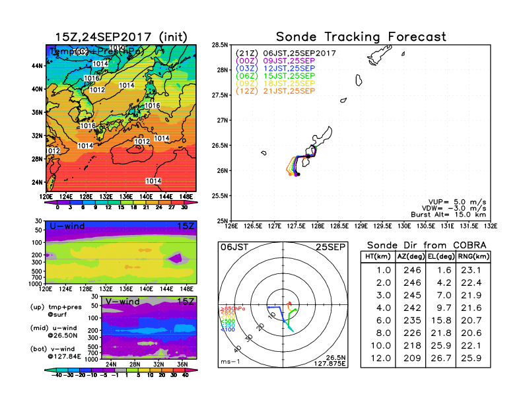The image size is (523, 404).
Task: Select the orange '(12Z) 21JST,25SEP' legend entry
Action: pos(275,91)
